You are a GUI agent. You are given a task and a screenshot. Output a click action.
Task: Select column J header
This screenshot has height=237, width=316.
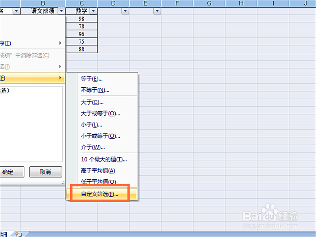tap(303, 3)
